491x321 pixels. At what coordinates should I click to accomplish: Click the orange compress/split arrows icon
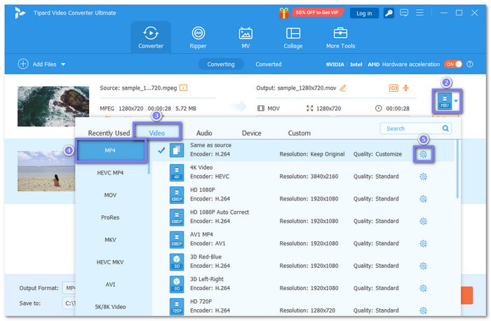tap(406, 88)
